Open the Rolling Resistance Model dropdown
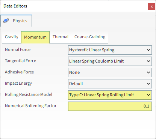This screenshot has height=139, width=156. click(110, 95)
